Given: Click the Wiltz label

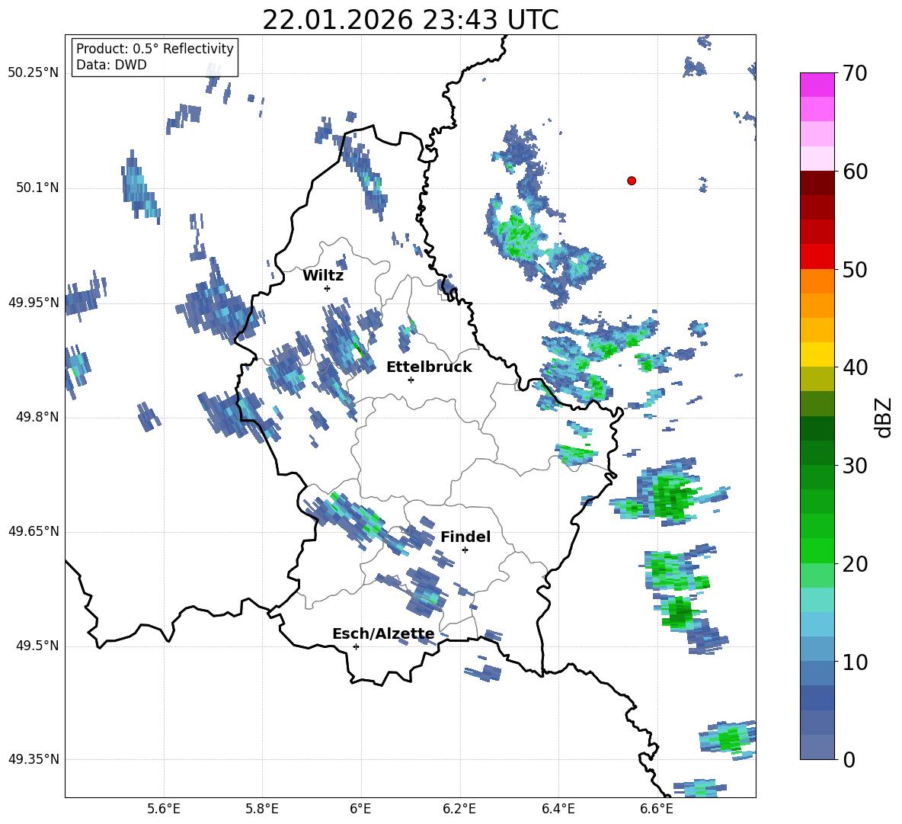Looking at the screenshot, I should click(323, 276).
